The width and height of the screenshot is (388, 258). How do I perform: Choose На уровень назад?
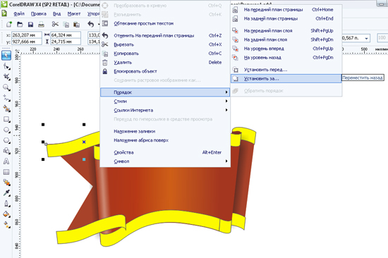click(x=286, y=57)
